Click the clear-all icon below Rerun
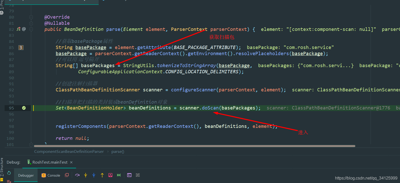400x183 pixels. point(9,181)
